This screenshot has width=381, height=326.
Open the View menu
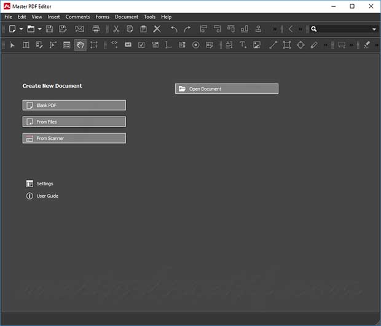pyautogui.click(x=37, y=17)
